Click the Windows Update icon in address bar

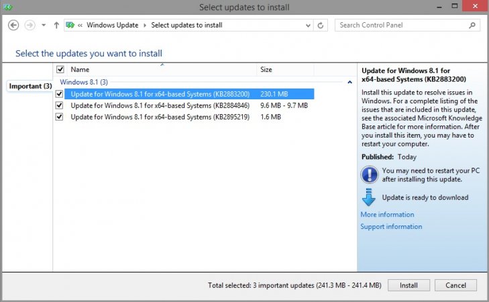coord(70,25)
